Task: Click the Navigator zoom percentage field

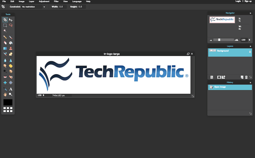Action: tap(244, 40)
